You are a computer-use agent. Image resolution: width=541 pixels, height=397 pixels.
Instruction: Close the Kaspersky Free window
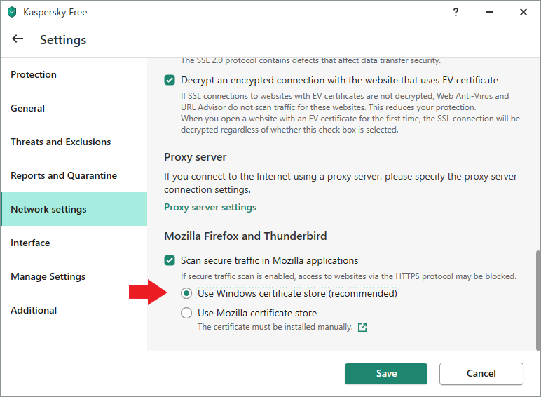point(523,12)
